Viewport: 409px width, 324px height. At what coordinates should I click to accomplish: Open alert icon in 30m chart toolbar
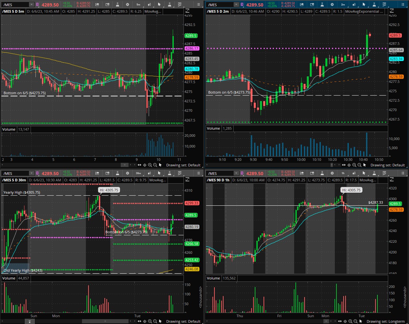(x=107, y=173)
